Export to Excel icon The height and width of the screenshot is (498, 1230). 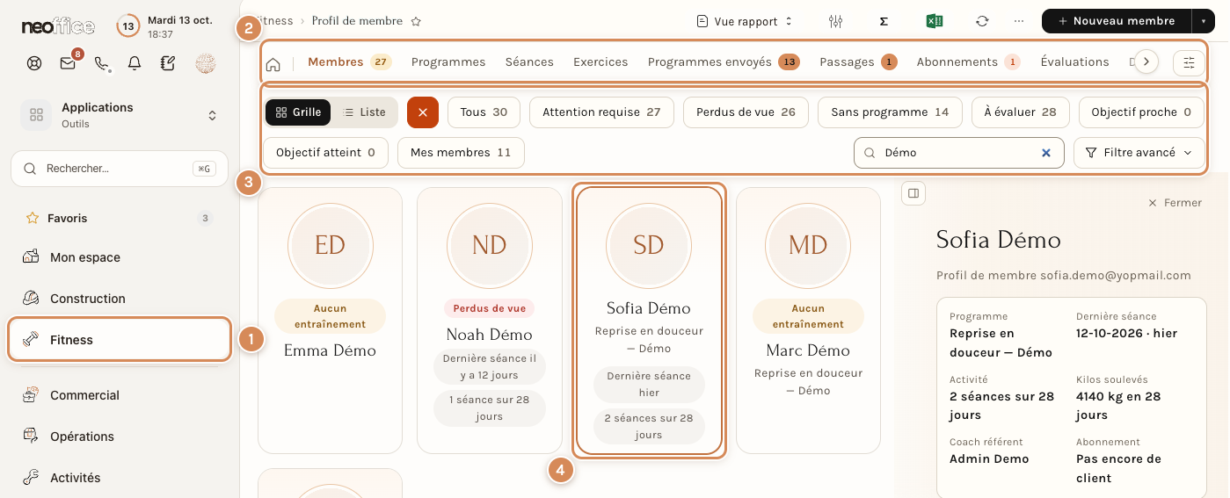point(935,21)
